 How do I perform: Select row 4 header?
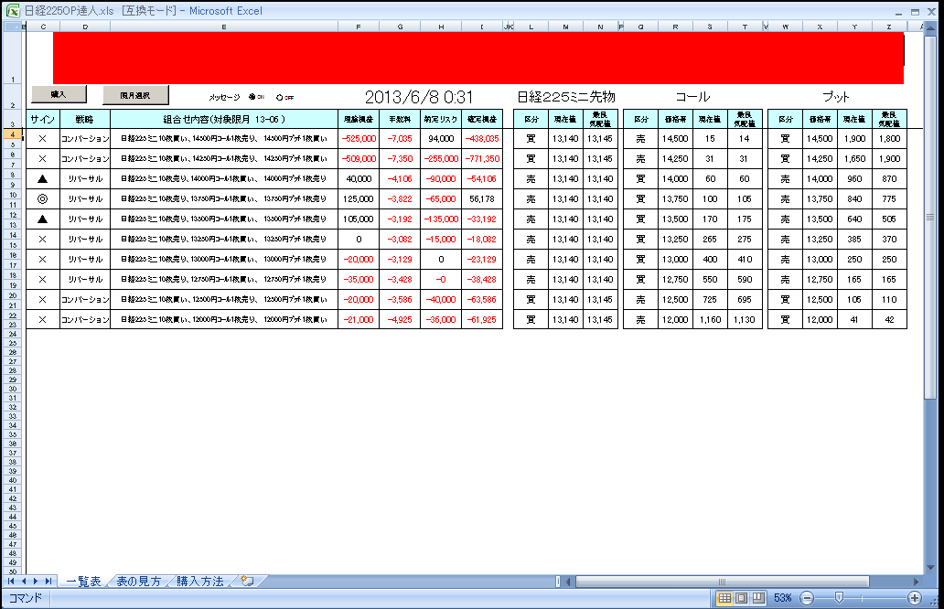click(13, 134)
